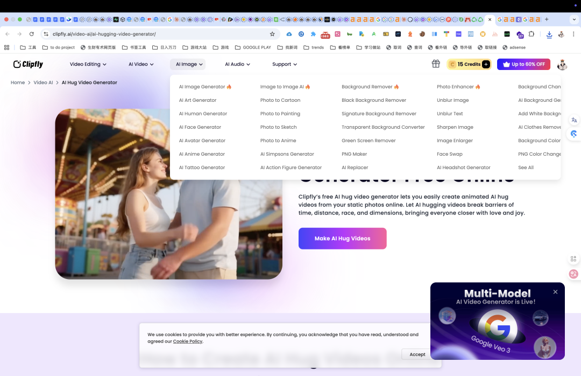Click the address bar URL field
This screenshot has height=376, width=581.
pyautogui.click(x=159, y=34)
